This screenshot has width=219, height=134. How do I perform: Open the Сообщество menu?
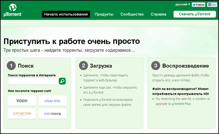tap(132, 14)
